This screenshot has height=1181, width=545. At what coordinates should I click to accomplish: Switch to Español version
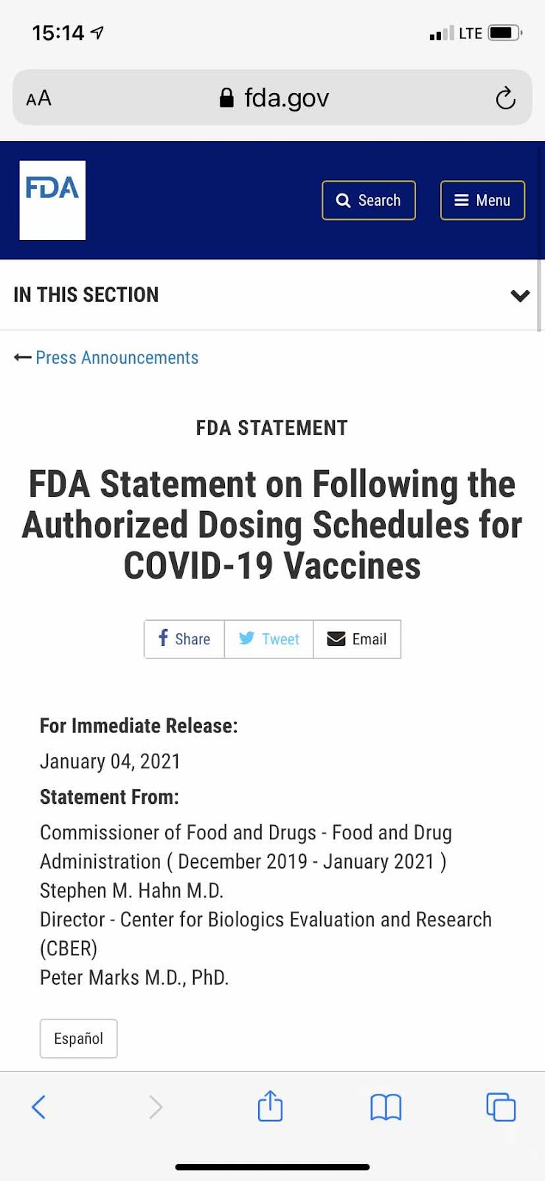(x=78, y=1039)
